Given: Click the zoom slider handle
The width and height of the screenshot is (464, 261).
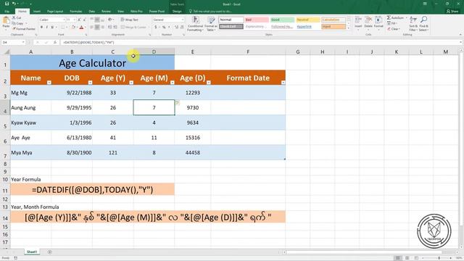Looking at the screenshot, I should coord(439,258).
